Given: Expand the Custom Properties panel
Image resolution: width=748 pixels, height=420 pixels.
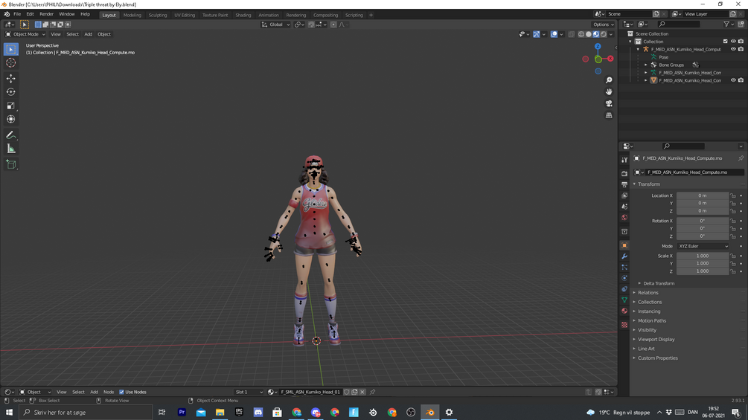Looking at the screenshot, I should coord(657,358).
